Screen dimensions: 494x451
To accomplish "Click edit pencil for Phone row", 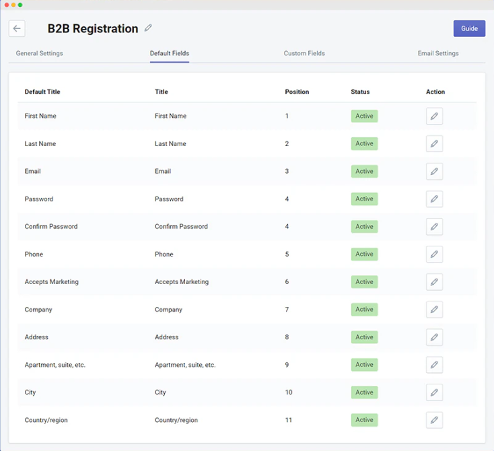I will click(x=434, y=254).
